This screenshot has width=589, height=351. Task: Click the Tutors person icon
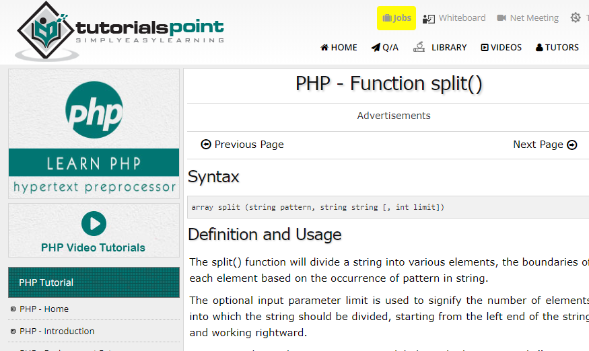539,47
